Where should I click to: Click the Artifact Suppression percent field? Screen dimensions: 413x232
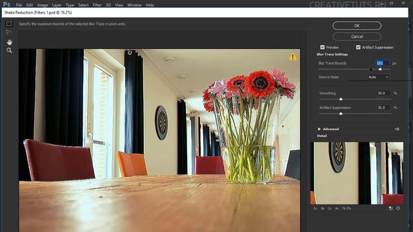(x=383, y=108)
